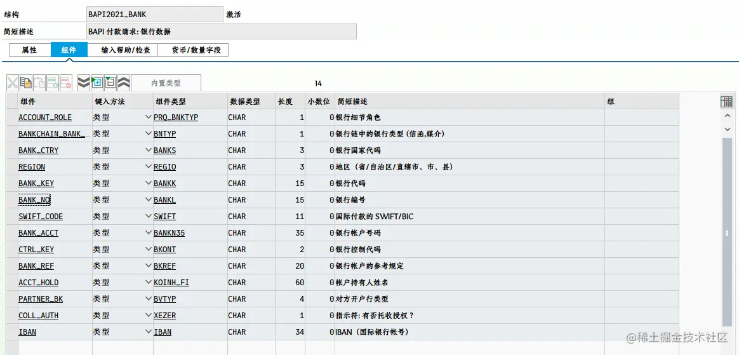Click the table scroll down arrow
This screenshot has height=355, width=739.
coord(726,129)
